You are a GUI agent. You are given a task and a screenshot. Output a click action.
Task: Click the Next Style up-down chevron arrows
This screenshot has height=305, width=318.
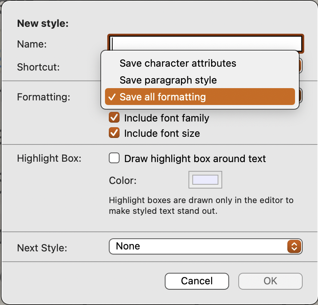294,246
